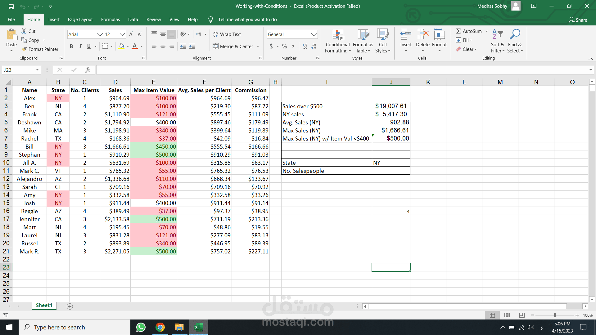Image resolution: width=596 pixels, height=335 pixels.
Task: Expand the font size dropdown
Action: (122, 34)
